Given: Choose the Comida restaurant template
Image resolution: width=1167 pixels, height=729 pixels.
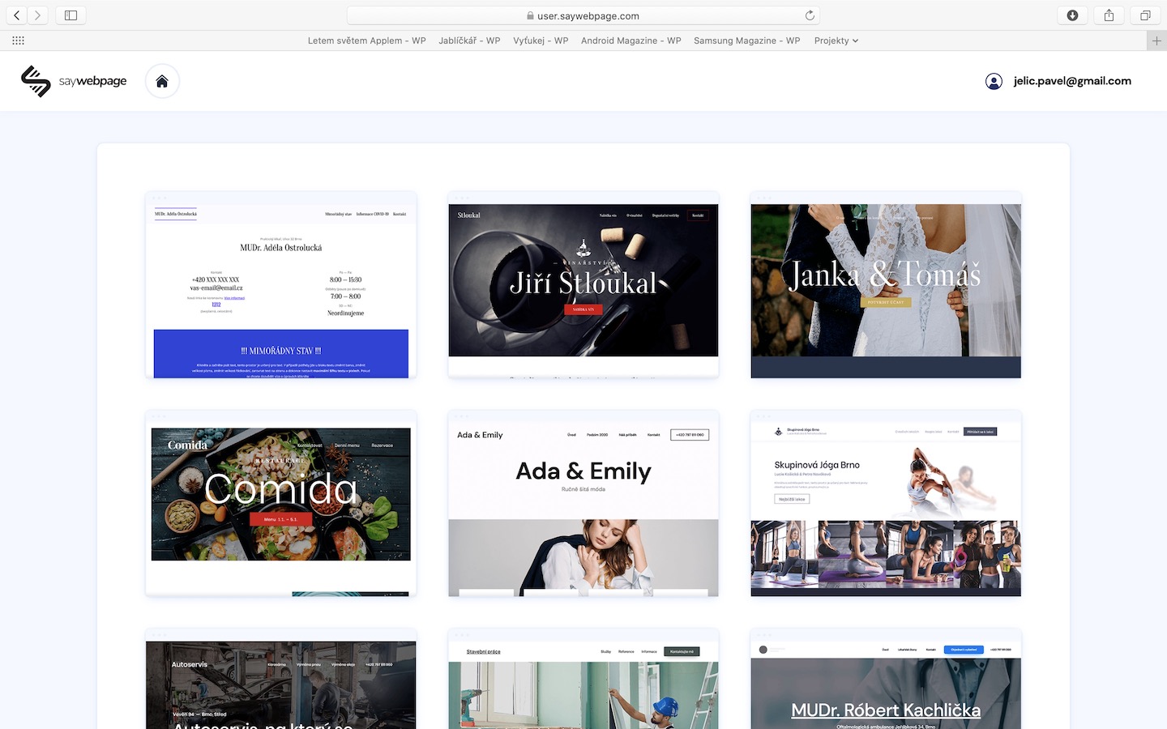Looking at the screenshot, I should coord(281,504).
